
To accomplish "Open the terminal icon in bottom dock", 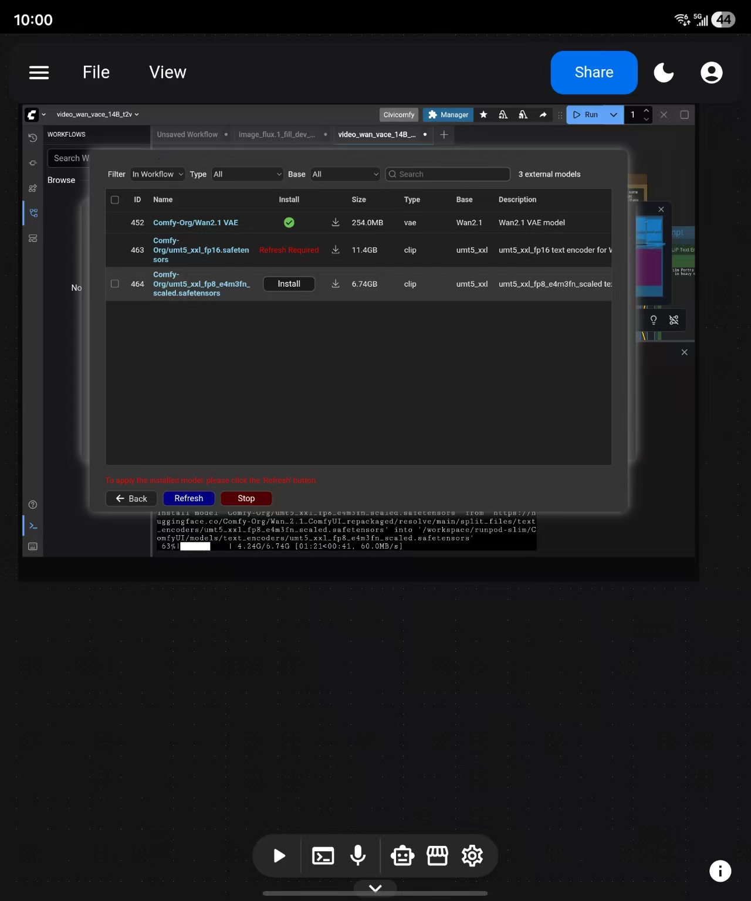I will 323,856.
